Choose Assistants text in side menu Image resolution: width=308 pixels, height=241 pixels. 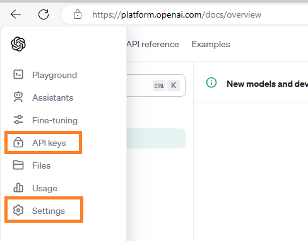pyautogui.click(x=53, y=98)
